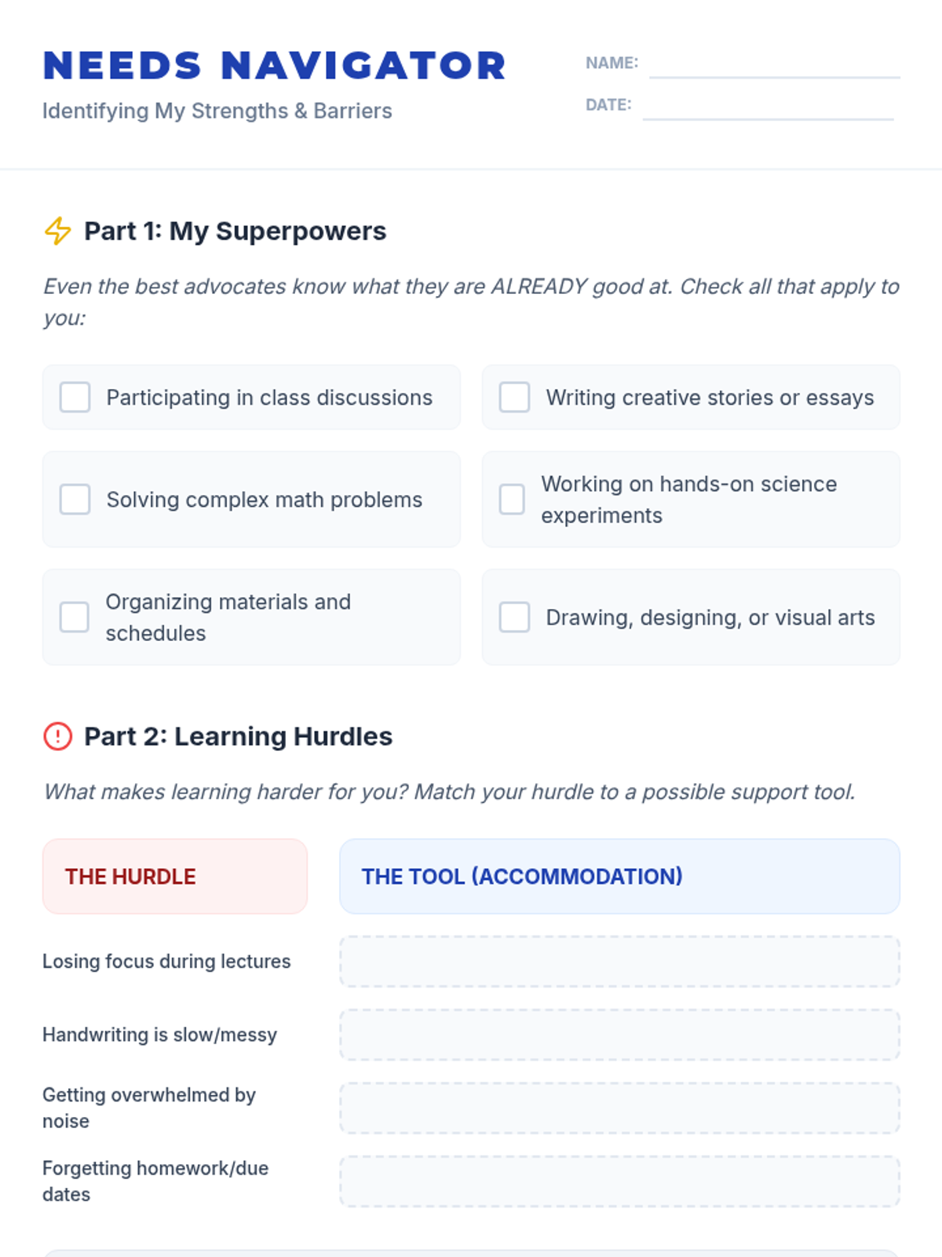
Task: Click the tool field for Getting overwhelmed by noise
Action: (620, 1108)
